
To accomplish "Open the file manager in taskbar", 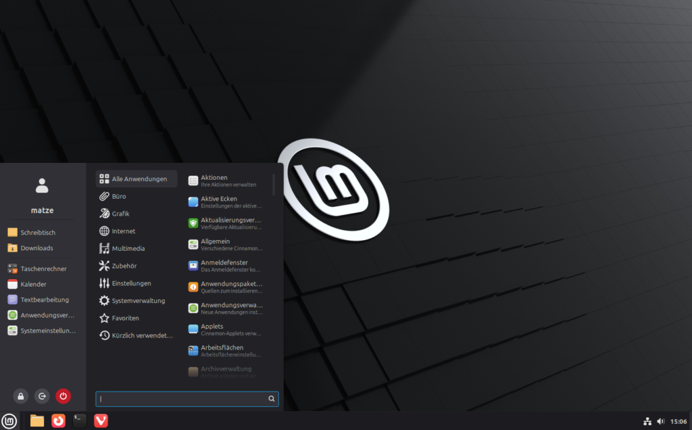I will click(37, 421).
